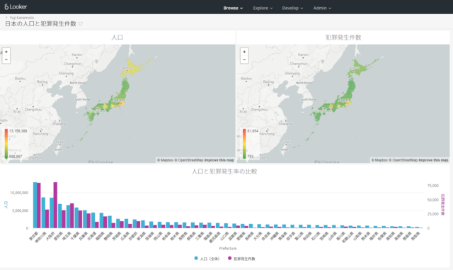This screenshot has height=270, width=453.
Task: Click Improve this map on left map
Action: (x=219, y=160)
